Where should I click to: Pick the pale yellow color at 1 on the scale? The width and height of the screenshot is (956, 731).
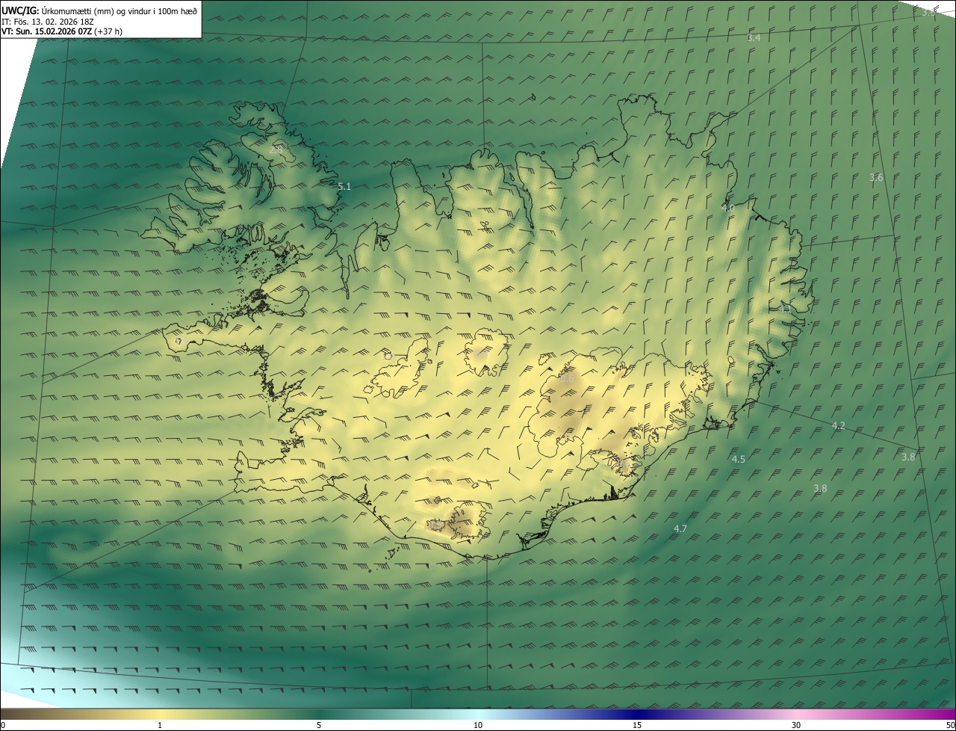click(x=160, y=714)
